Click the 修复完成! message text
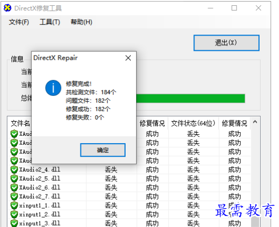 (x=79, y=84)
